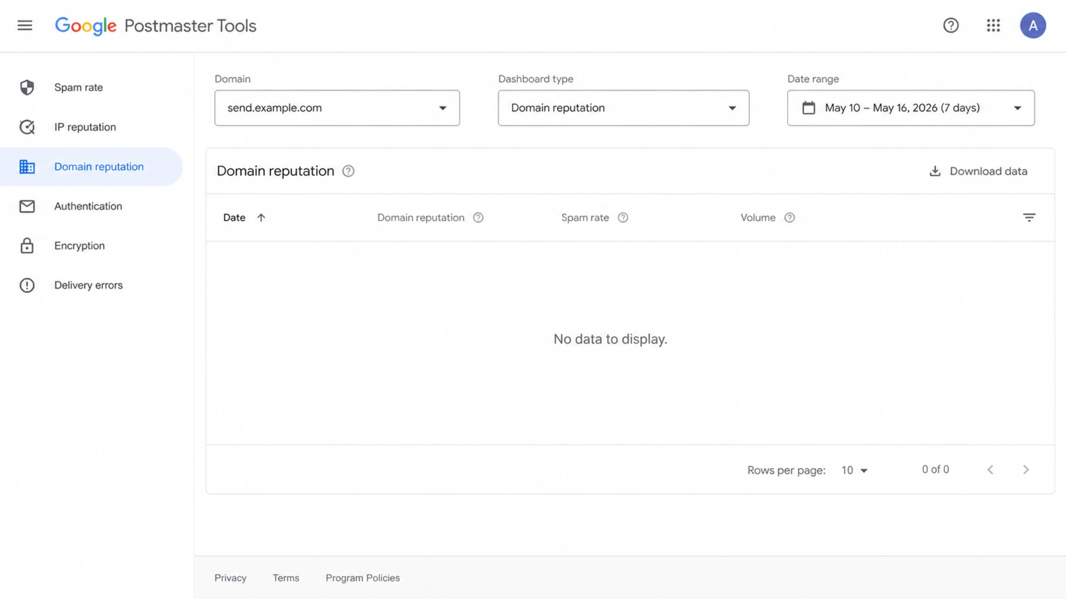Sort by Date column header

[x=234, y=217]
